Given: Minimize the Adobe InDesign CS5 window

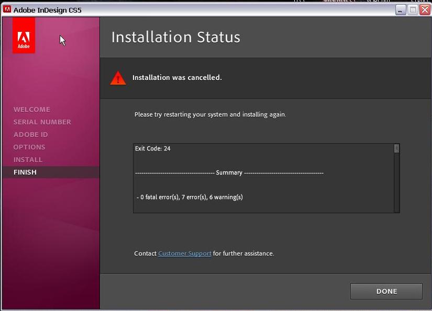Looking at the screenshot, I should coord(401,10).
